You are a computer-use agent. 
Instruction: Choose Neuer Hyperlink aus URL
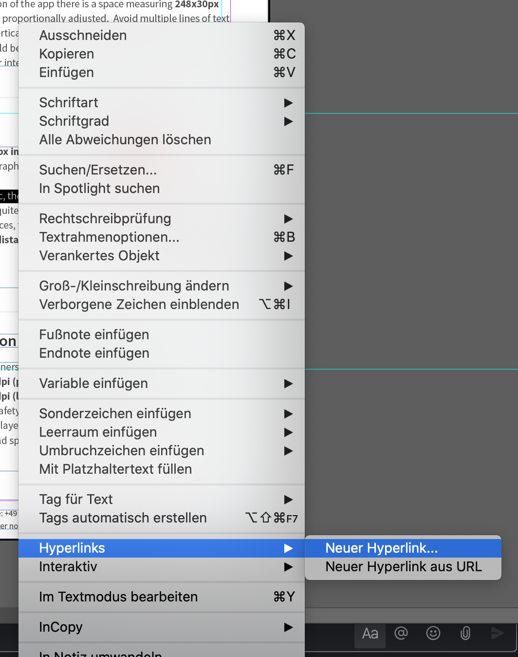[x=403, y=567]
